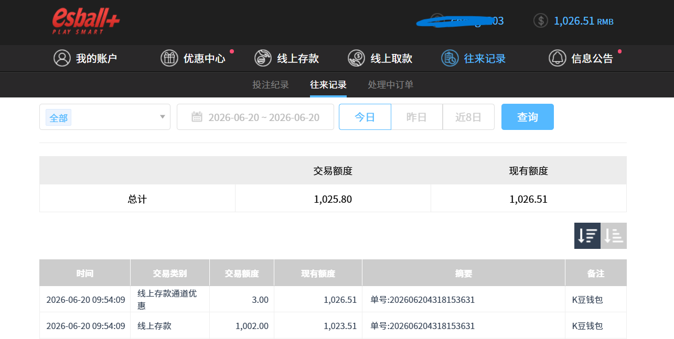The image size is (674, 339).
Task: Select the 昨日 date filter
Action: point(416,117)
